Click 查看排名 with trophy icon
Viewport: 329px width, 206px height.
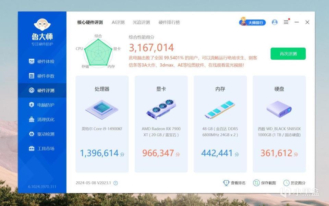click(234, 183)
